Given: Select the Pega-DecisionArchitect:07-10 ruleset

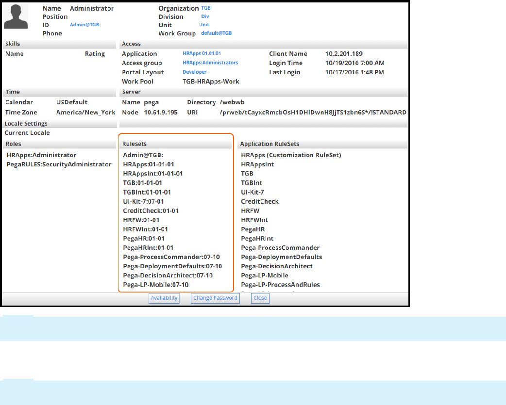Looking at the screenshot, I should tap(168, 275).
